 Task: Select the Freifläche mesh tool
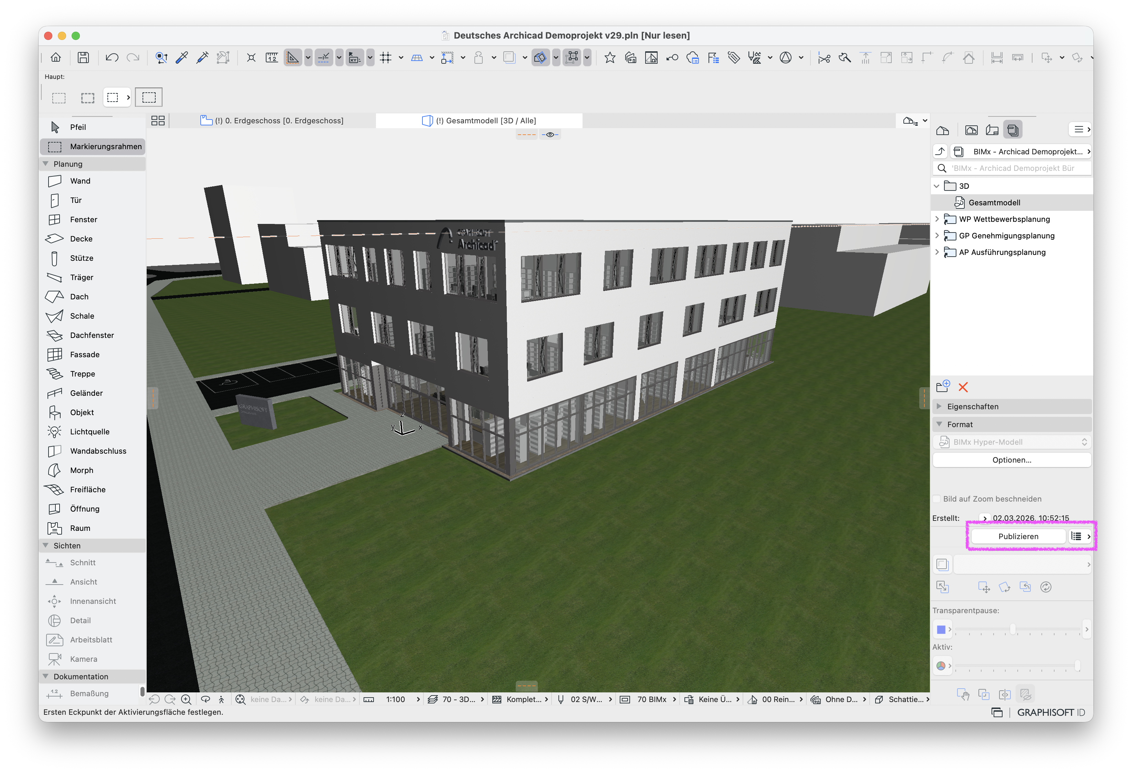click(x=92, y=490)
